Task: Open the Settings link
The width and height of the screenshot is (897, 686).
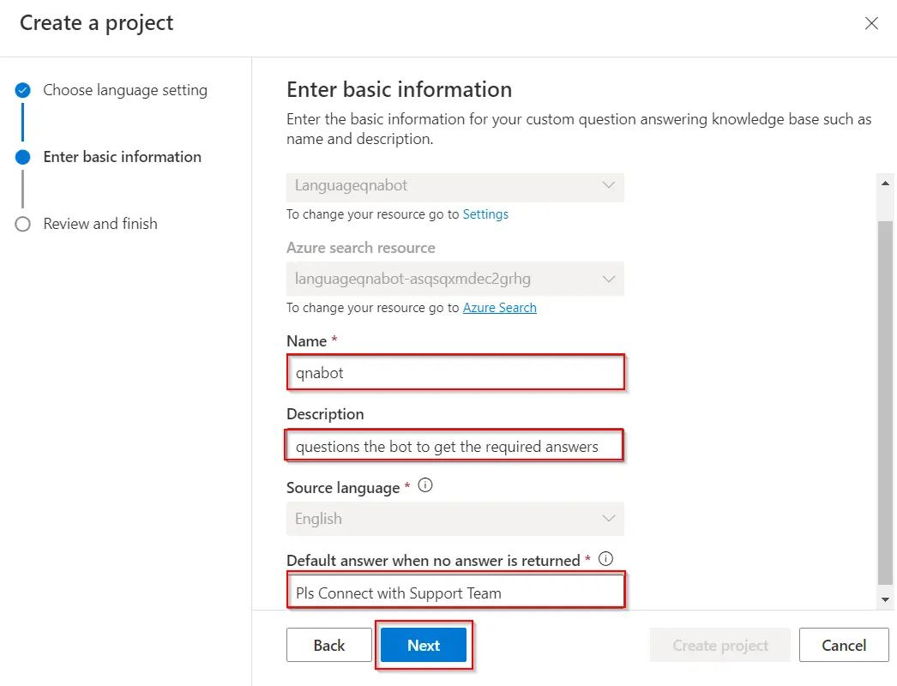Action: [485, 214]
